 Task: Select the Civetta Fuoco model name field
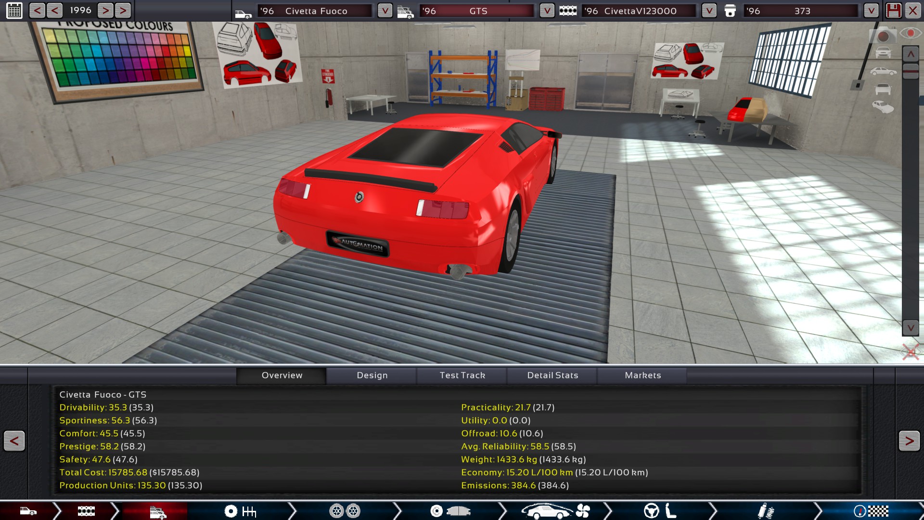315,11
